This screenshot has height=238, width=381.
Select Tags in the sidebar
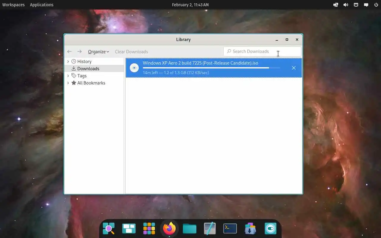point(82,76)
